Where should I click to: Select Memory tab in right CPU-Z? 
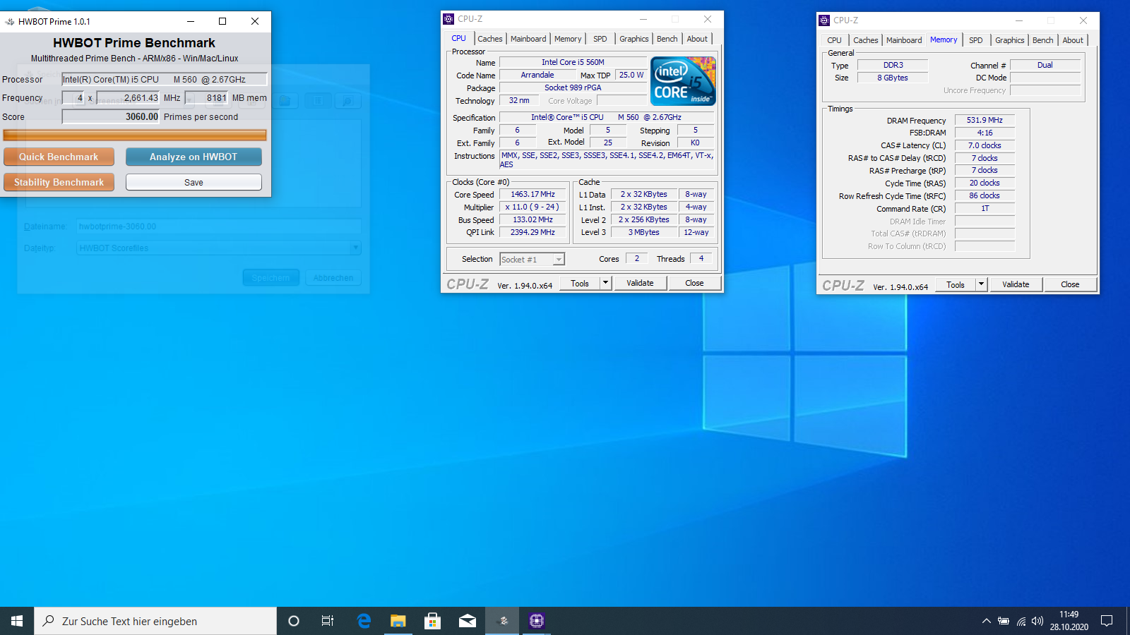(944, 40)
